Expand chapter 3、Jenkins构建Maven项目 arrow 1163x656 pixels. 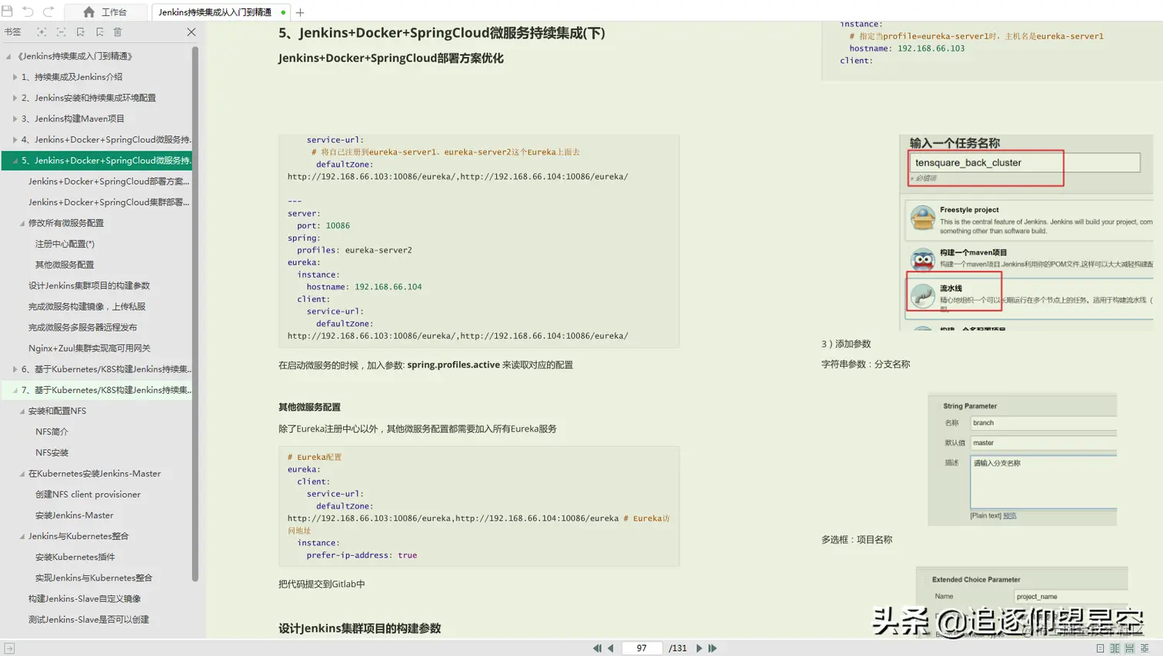coord(15,118)
